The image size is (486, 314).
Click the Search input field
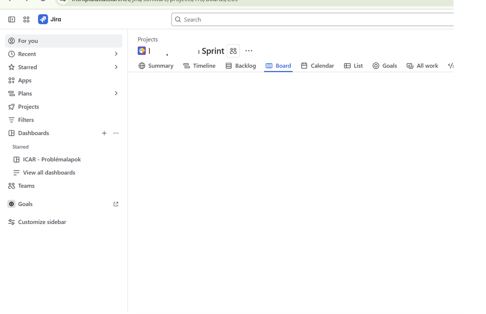(x=312, y=19)
